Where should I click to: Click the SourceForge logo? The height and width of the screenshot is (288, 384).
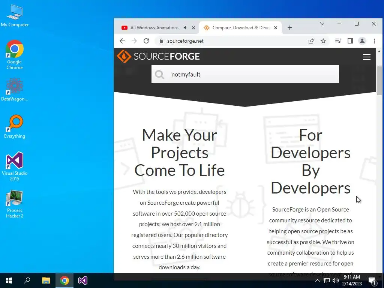tap(158, 56)
